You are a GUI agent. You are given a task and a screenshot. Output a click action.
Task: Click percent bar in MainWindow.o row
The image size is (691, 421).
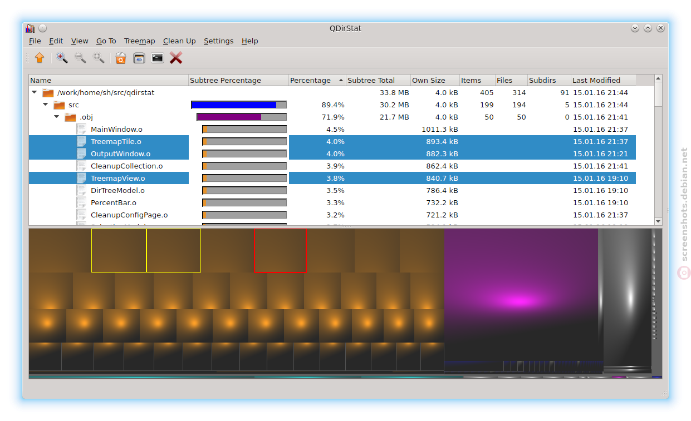(x=244, y=130)
